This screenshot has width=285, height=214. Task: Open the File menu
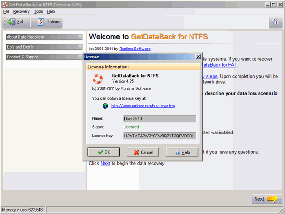[x=6, y=11]
